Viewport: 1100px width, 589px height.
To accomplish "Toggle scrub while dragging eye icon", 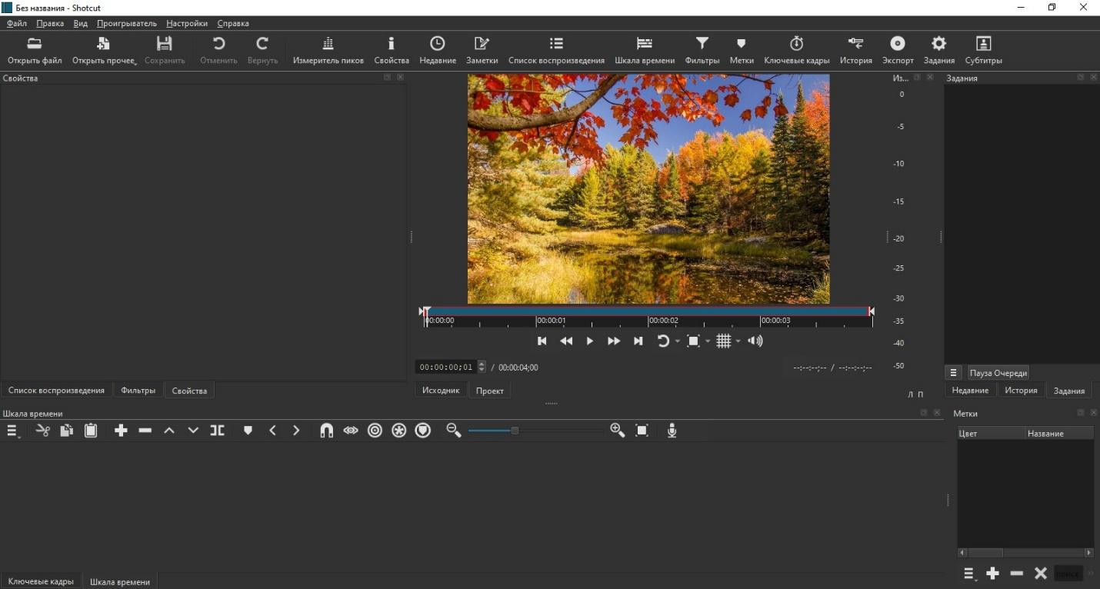I will click(x=351, y=431).
